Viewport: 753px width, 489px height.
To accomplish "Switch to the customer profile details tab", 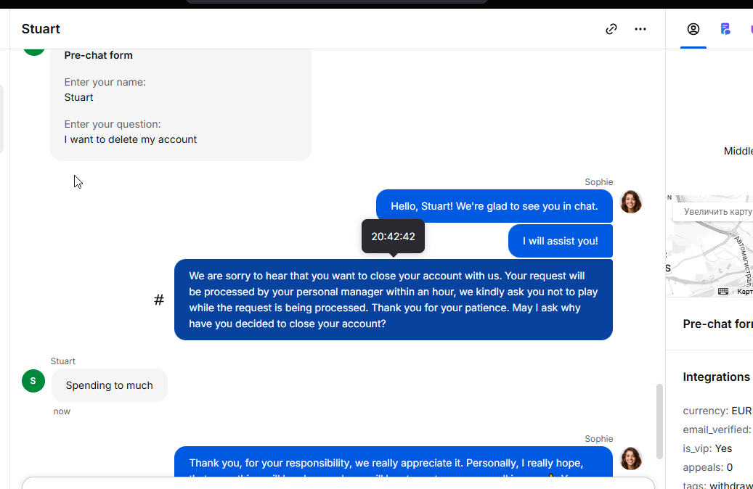I will (693, 29).
